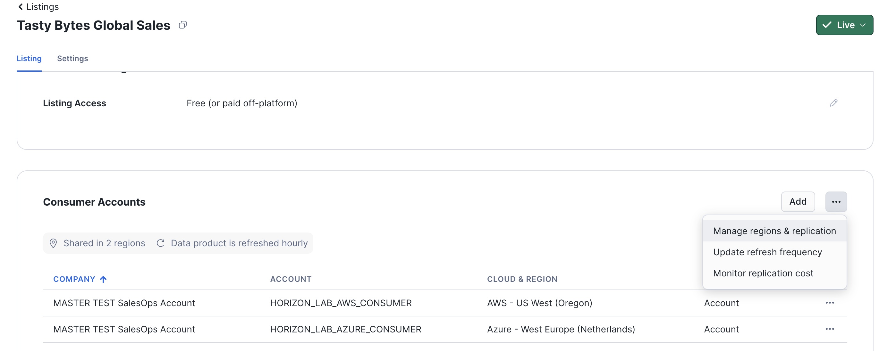Click the Add consumer account button
Image resolution: width=887 pixels, height=351 pixels.
[798, 201]
